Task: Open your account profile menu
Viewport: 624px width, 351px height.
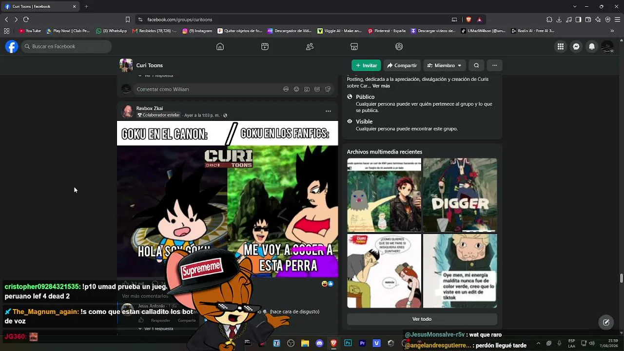Action: (x=607, y=46)
